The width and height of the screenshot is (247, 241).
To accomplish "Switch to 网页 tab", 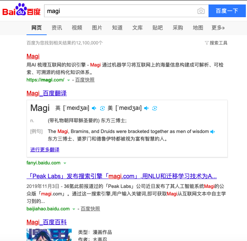I will (37, 28).
